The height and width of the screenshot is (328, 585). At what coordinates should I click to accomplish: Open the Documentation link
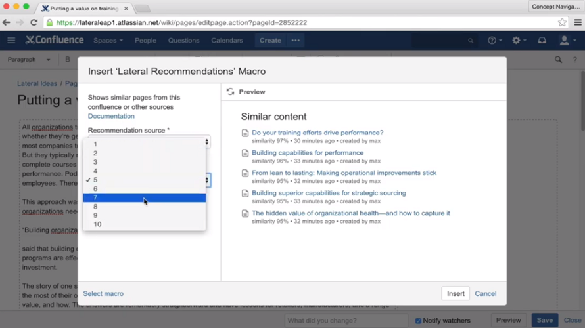111,116
